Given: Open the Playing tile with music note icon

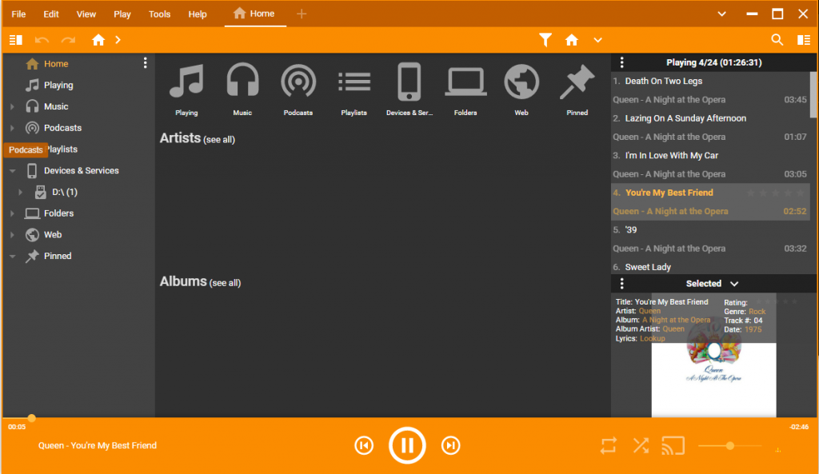Looking at the screenshot, I should pos(186,90).
